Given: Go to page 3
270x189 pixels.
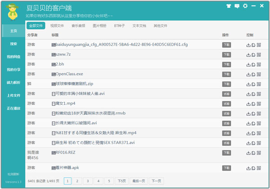Looking at the screenshot, I should click(x=88, y=181).
